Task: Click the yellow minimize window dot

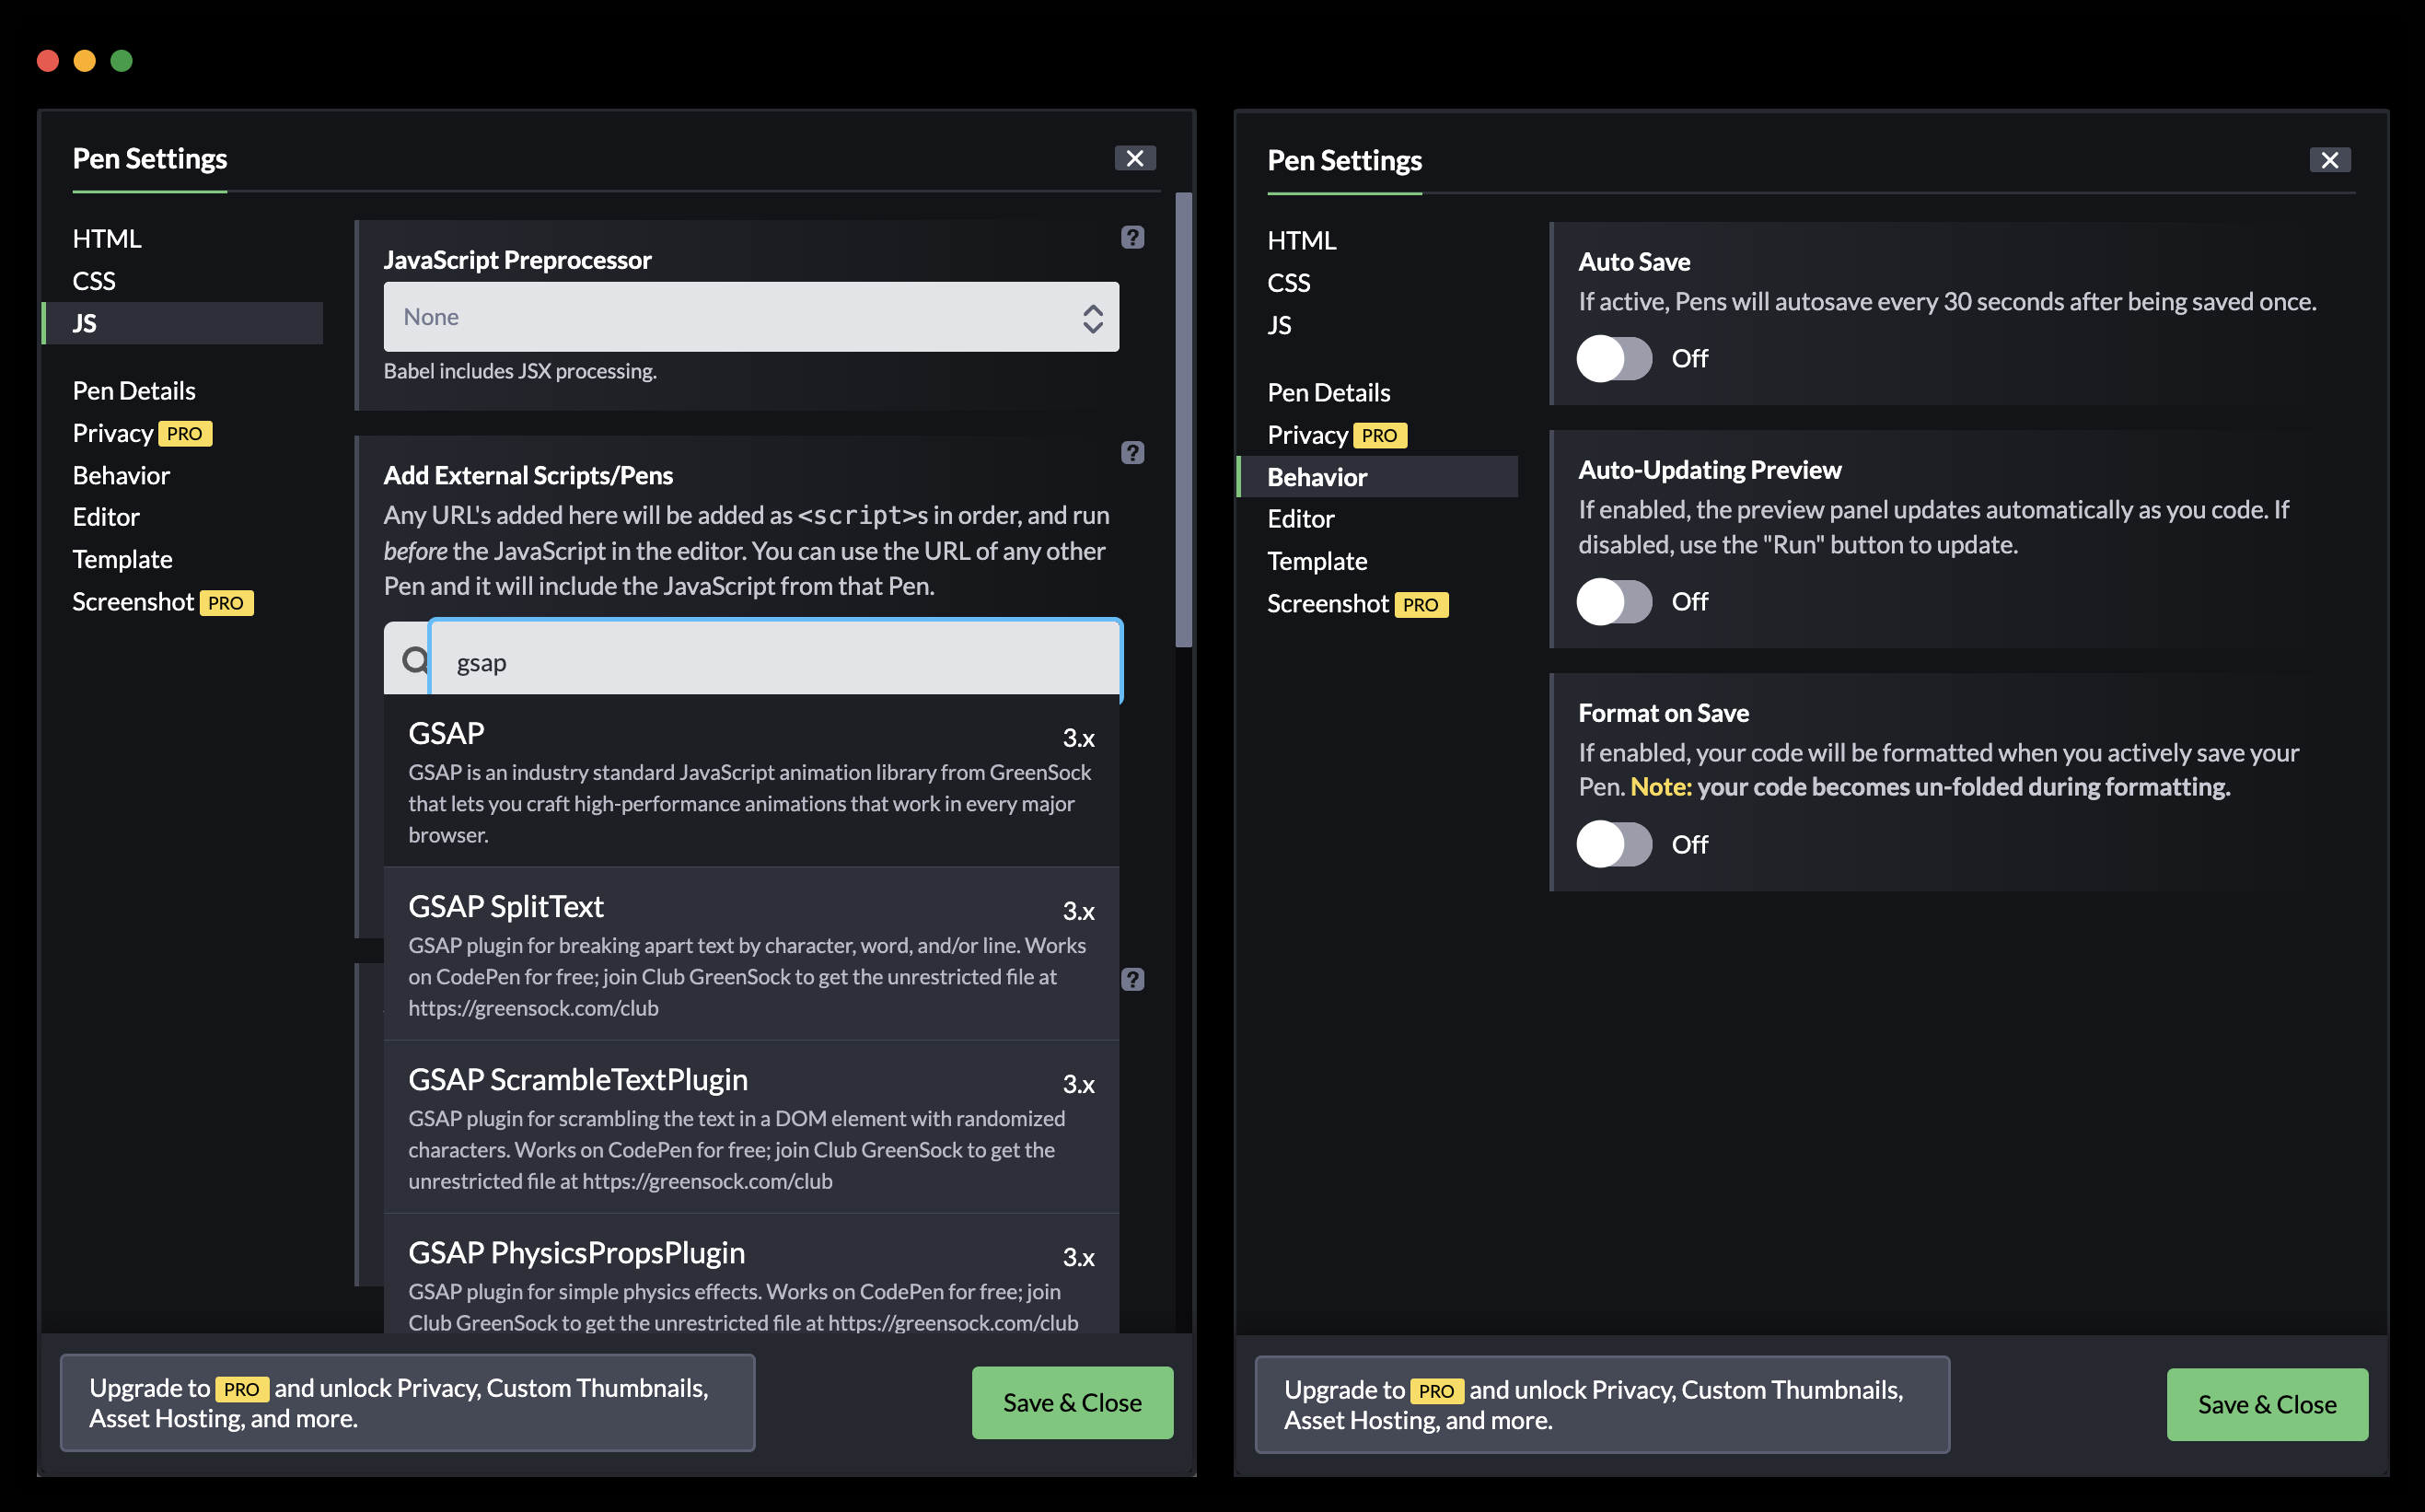Action: click(84, 61)
